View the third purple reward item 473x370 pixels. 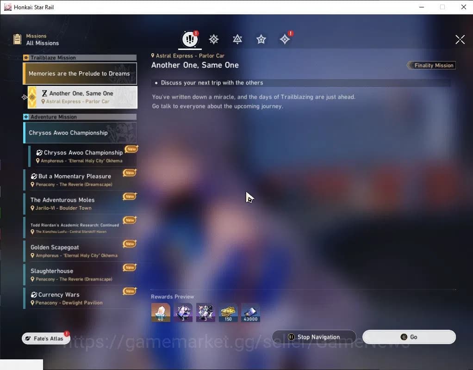pos(206,312)
